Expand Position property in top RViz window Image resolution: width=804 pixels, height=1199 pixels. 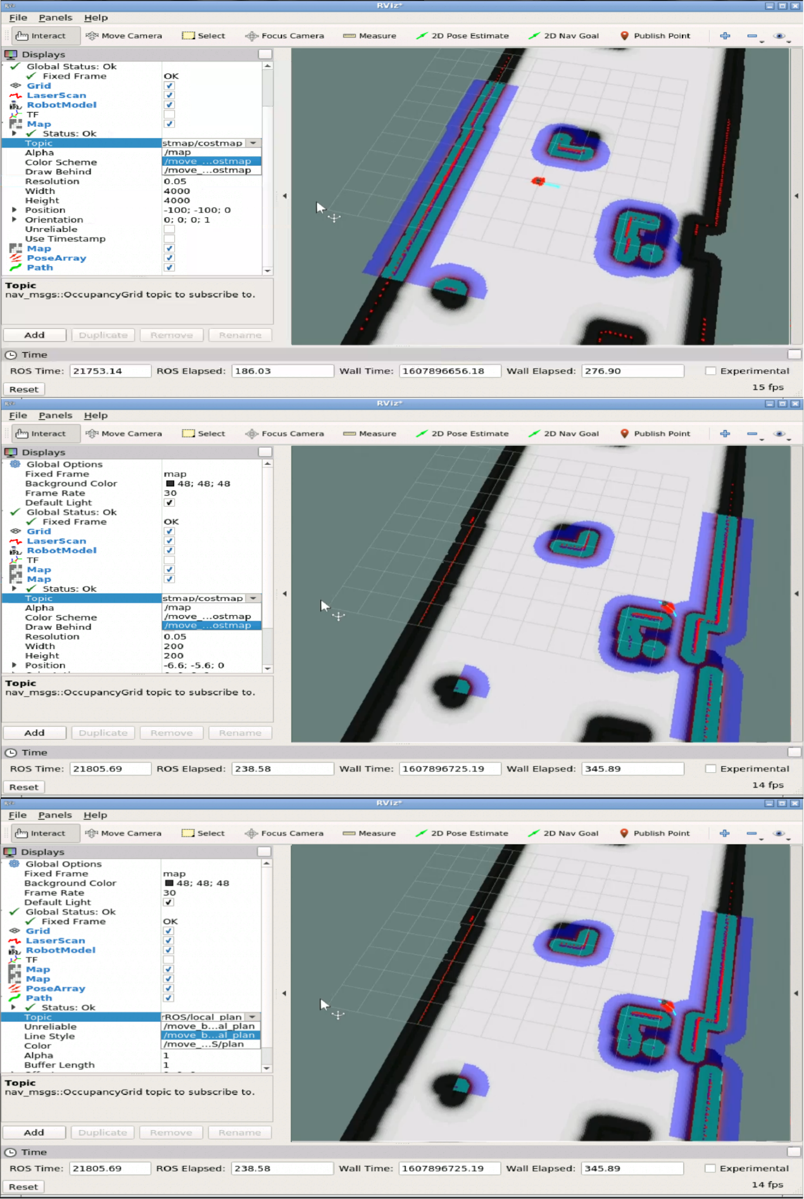tap(14, 210)
